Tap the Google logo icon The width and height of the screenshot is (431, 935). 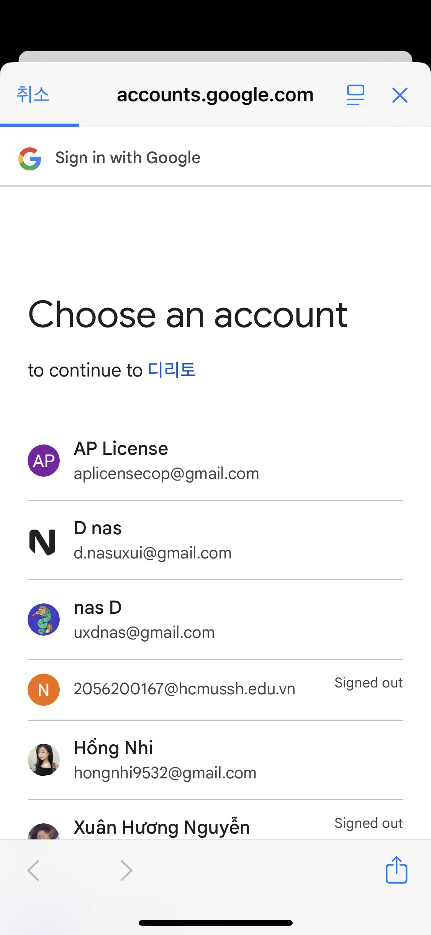pyautogui.click(x=30, y=159)
